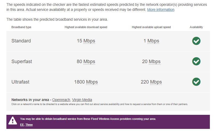Open the Openreach network link
Viewport: 216px width, 131px height.
61,100
